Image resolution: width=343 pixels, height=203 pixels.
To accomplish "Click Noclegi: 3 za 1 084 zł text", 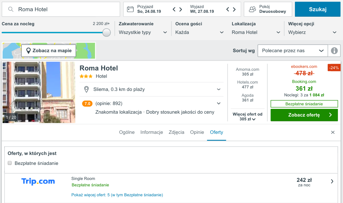I will click(x=304, y=95).
